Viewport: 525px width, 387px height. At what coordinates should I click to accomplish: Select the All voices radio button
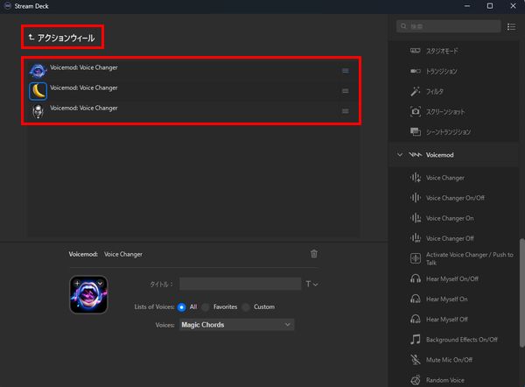coord(181,307)
